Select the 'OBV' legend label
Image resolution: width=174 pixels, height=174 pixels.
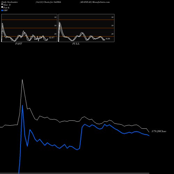click(x=6, y=10)
